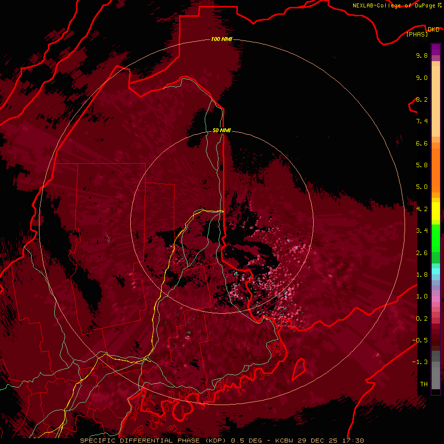The height and width of the screenshot is (444, 444).
Task: Click the 4.2 legend value
Action: tap(422, 209)
